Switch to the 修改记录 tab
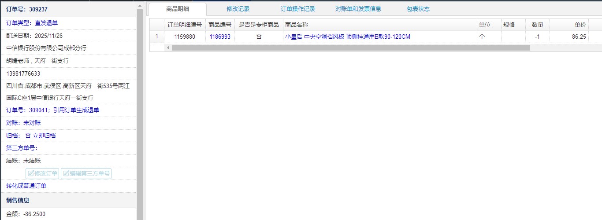Screen dimensions: 602x220 (x=238, y=9)
